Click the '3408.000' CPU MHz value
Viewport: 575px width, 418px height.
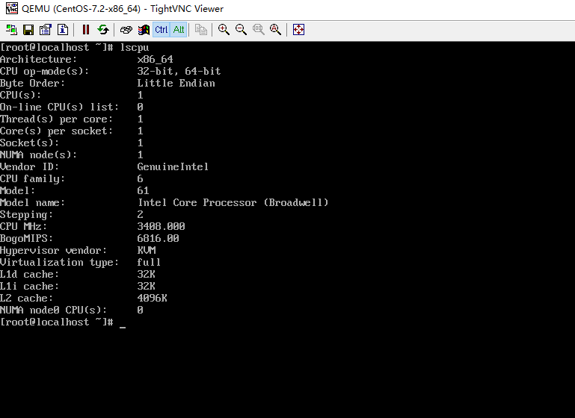point(161,227)
